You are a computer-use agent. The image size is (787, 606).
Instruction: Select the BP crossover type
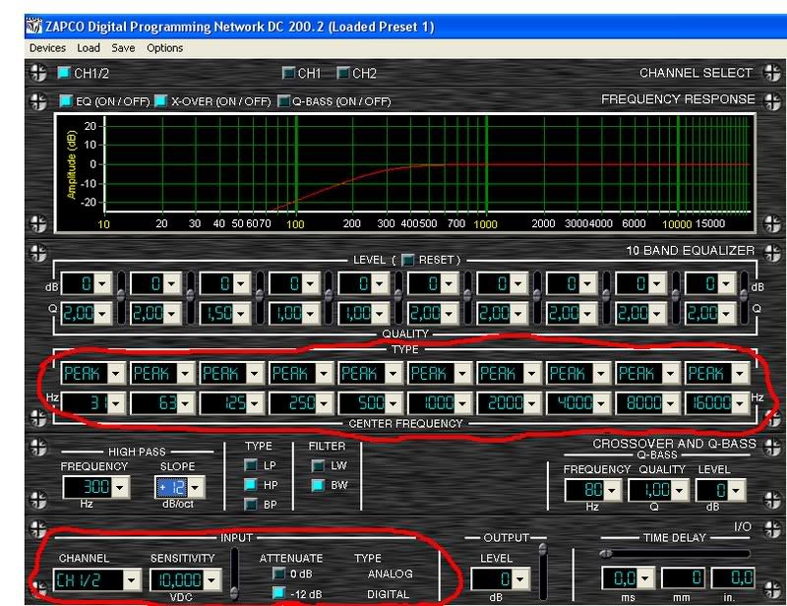pyautogui.click(x=251, y=505)
